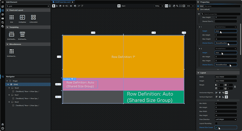Viewport: 242px width, 131px height.
Task: Click the Grid name field in Properties
Action: [x=222, y=6]
